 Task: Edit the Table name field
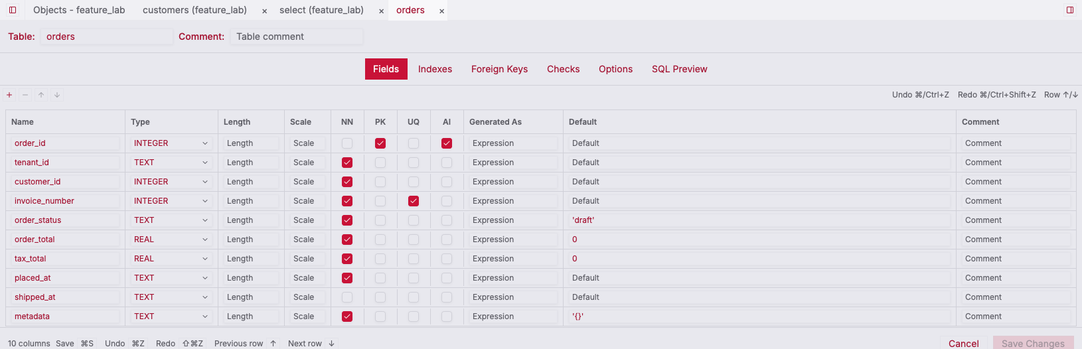pos(106,36)
